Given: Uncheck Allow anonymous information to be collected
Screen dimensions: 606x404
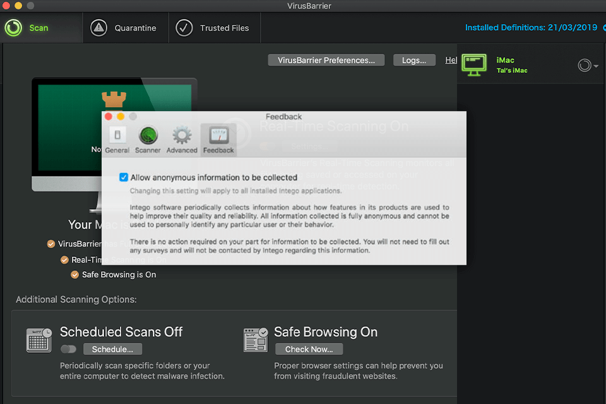Looking at the screenshot, I should point(124,177).
